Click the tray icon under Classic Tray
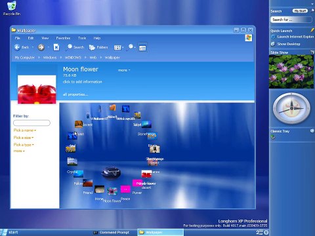The height and width of the screenshot is (236, 315). click(273, 137)
